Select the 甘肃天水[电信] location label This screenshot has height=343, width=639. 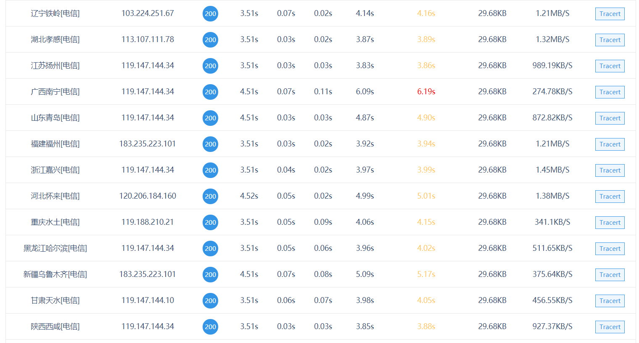coord(55,300)
